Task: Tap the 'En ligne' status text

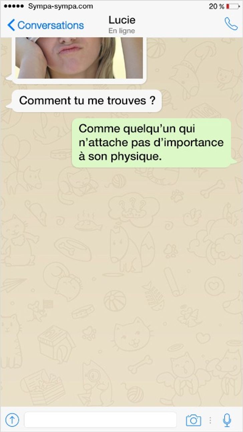Action: 122,31
